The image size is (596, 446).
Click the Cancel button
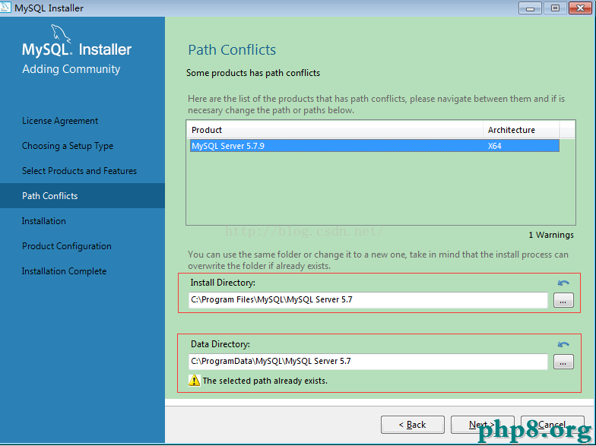[552, 425]
